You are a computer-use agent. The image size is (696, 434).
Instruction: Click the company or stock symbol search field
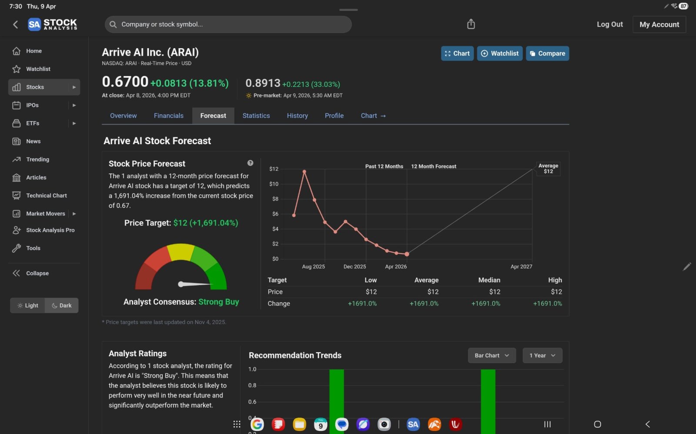[228, 24]
